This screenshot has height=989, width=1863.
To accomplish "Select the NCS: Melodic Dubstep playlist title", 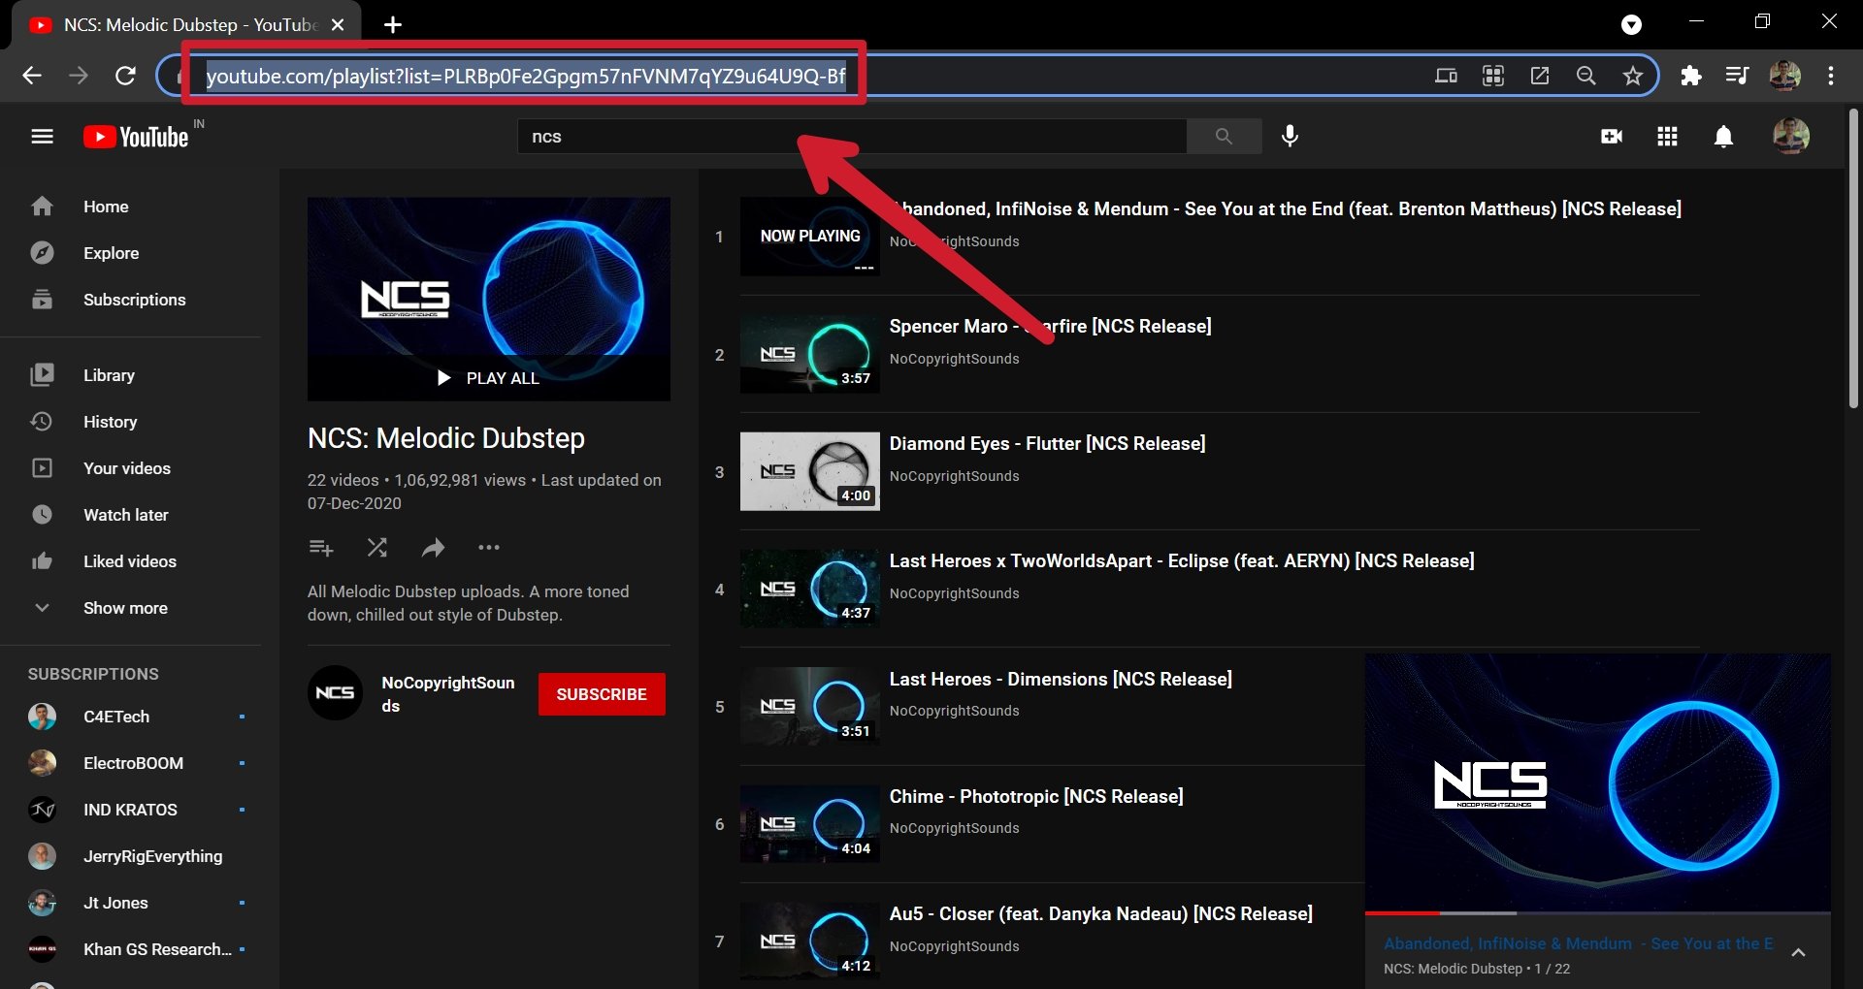I will (x=446, y=438).
